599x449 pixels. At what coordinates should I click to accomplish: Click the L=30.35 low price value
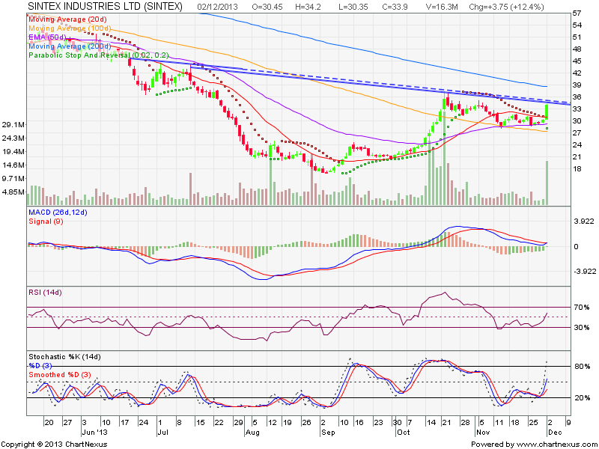click(x=353, y=7)
